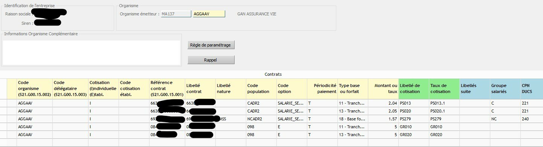Screen dimensions: 543x147
Task: Select the Référence contrat column header
Action: pyautogui.click(x=167, y=89)
